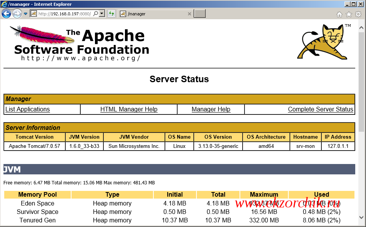The height and width of the screenshot is (227, 366).
Task: Click the http://www.apache.org/ text under logo
Action: click(x=80, y=58)
